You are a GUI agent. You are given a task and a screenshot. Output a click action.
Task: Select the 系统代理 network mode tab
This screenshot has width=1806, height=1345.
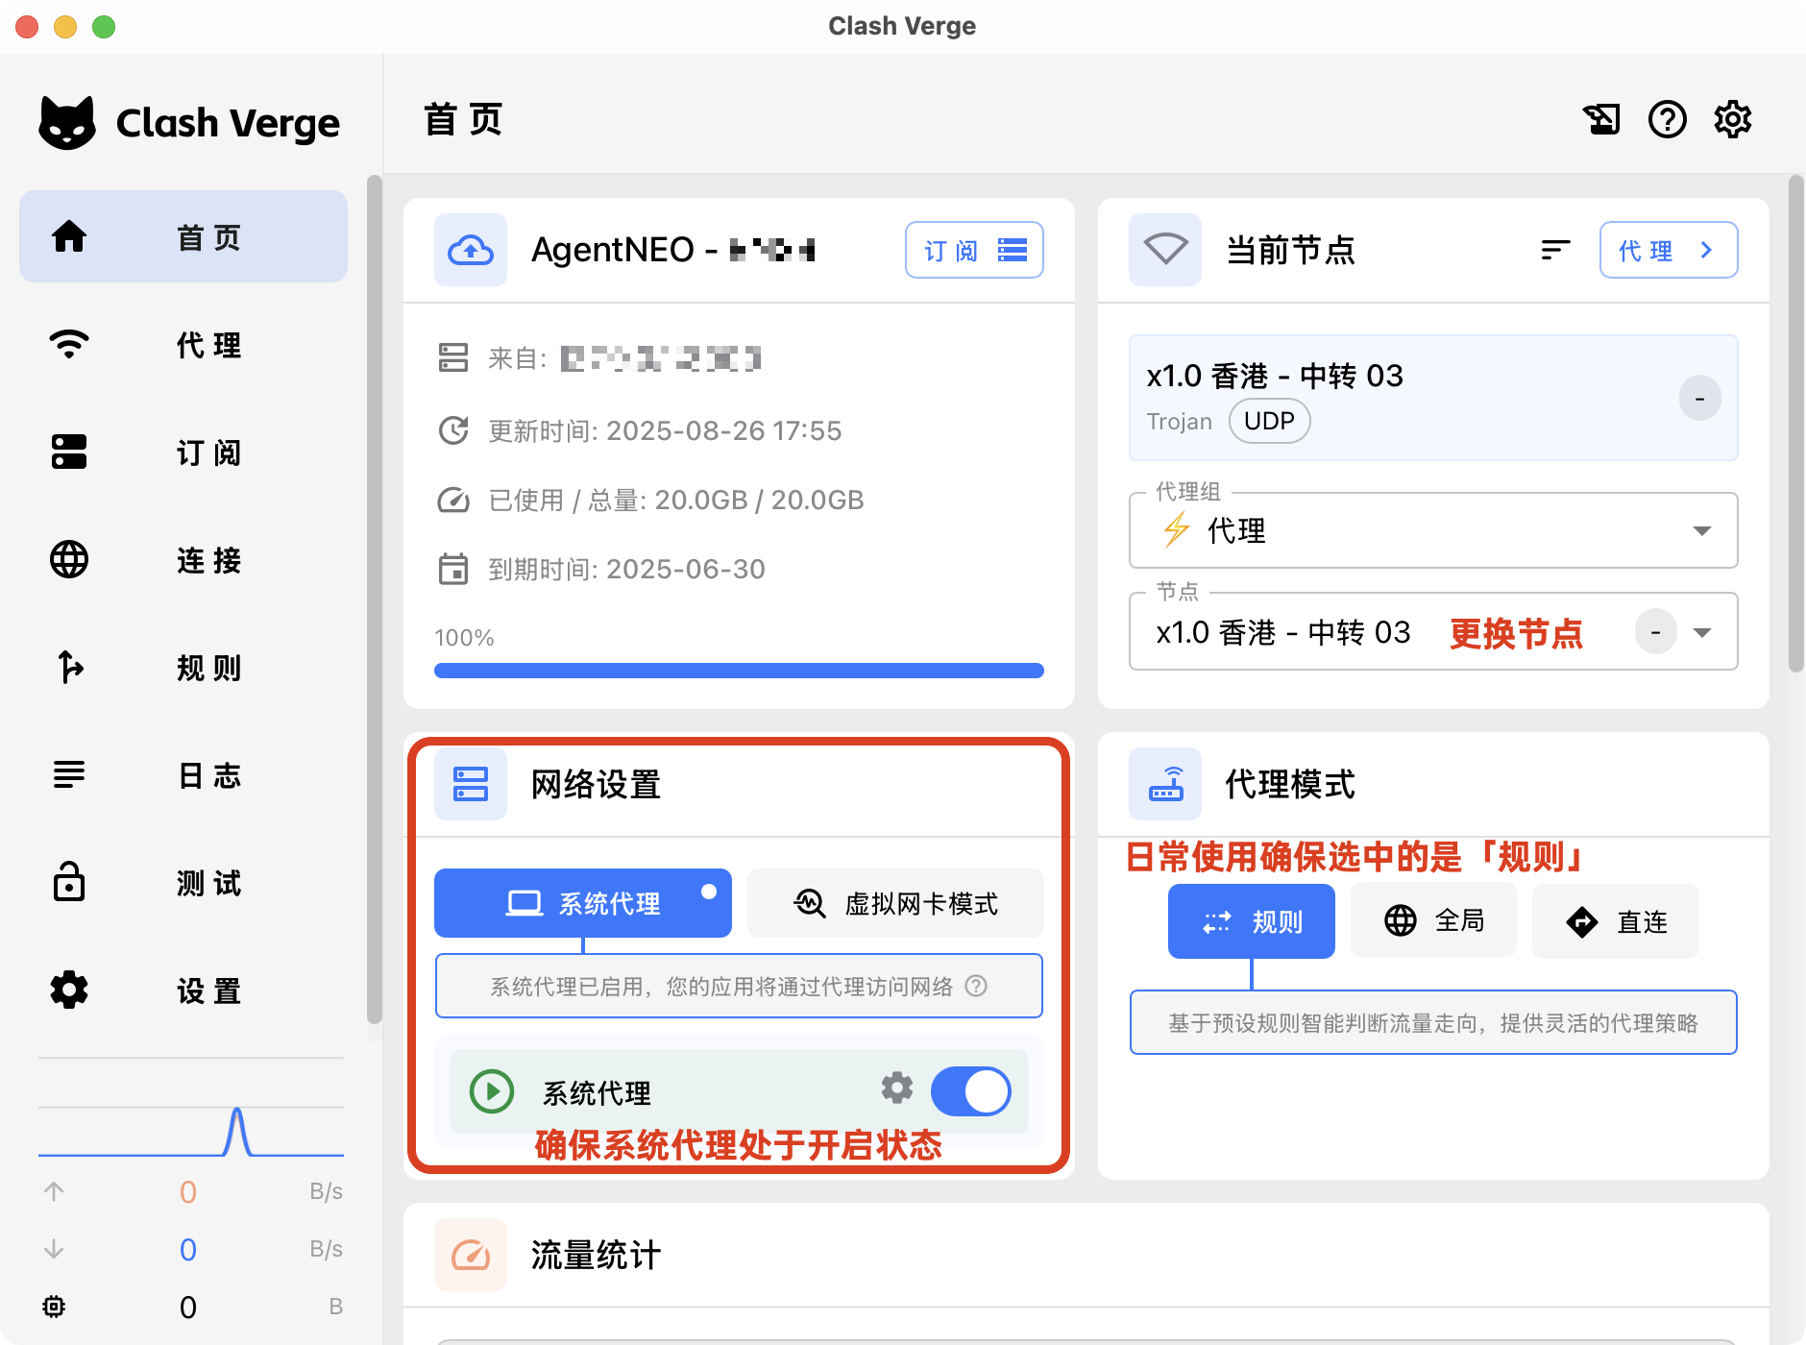click(583, 903)
